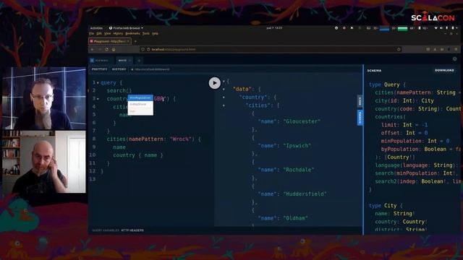Collapse the query block on line 1
463x260 pixels.
pyautogui.click(x=98, y=83)
